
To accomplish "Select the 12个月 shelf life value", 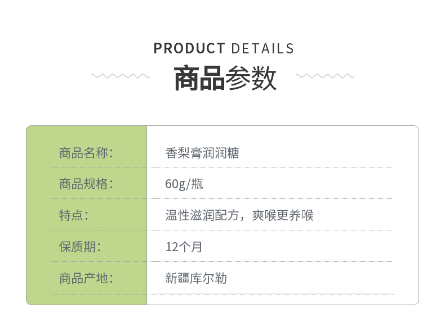I will tap(184, 247).
